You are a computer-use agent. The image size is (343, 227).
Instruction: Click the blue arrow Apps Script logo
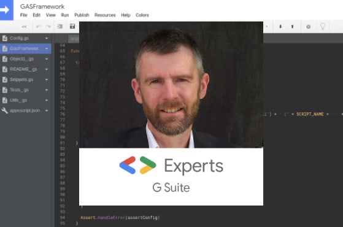6,10
